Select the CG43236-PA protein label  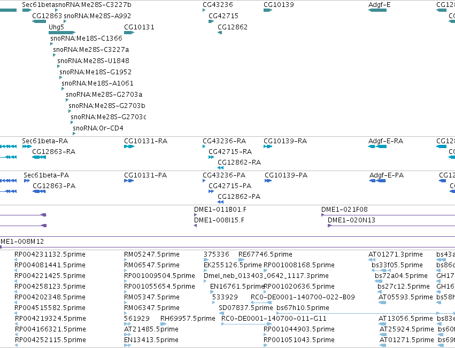[x=224, y=175]
